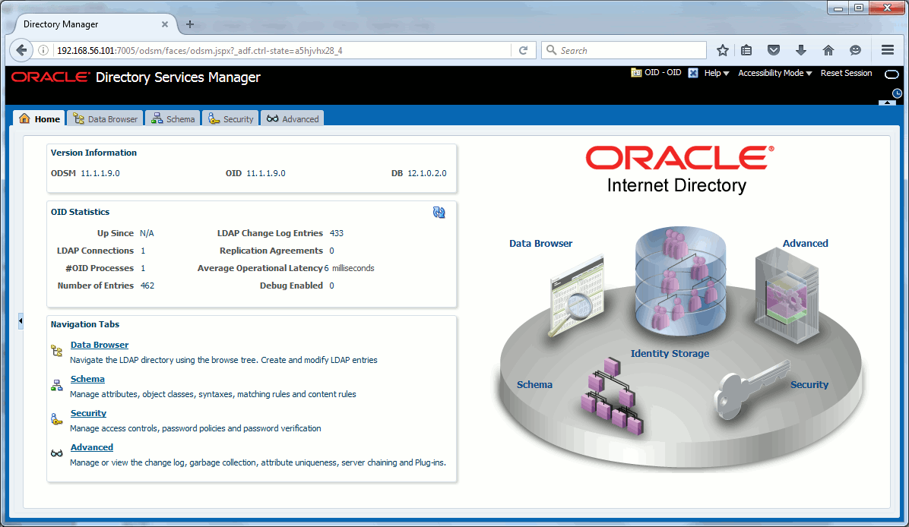
Task: Refresh the OID Statistics panel
Action: click(x=439, y=213)
